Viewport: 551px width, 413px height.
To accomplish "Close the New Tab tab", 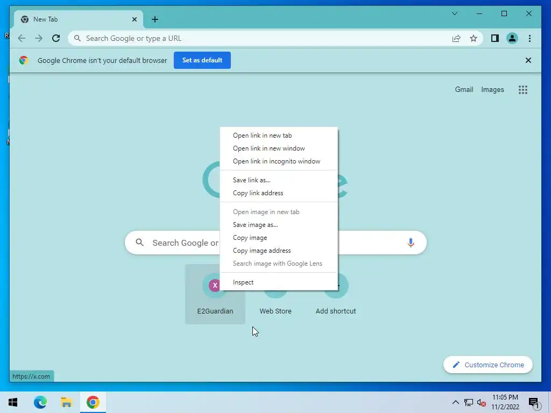I will pos(134,19).
